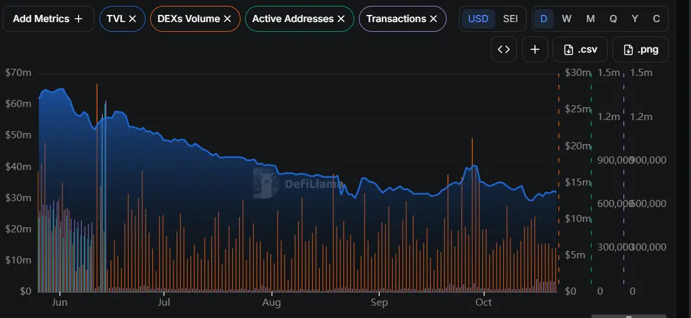Switch currency denomination to SEI

click(510, 19)
